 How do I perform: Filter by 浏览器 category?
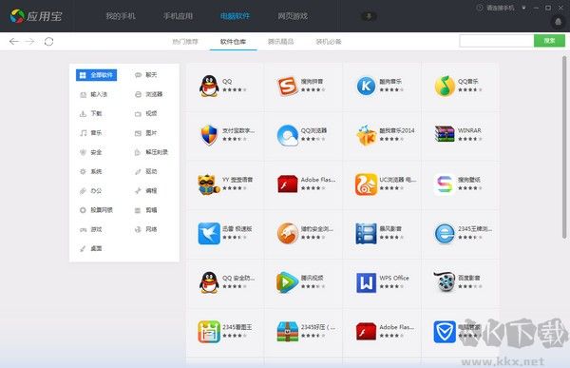coord(149,94)
